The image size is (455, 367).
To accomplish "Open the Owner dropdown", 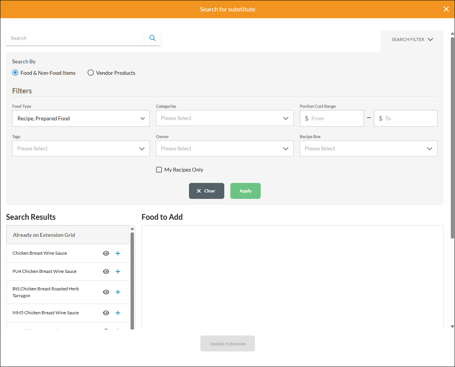I will click(x=225, y=148).
